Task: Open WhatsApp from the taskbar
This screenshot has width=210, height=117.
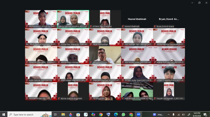Action: tap(123, 115)
